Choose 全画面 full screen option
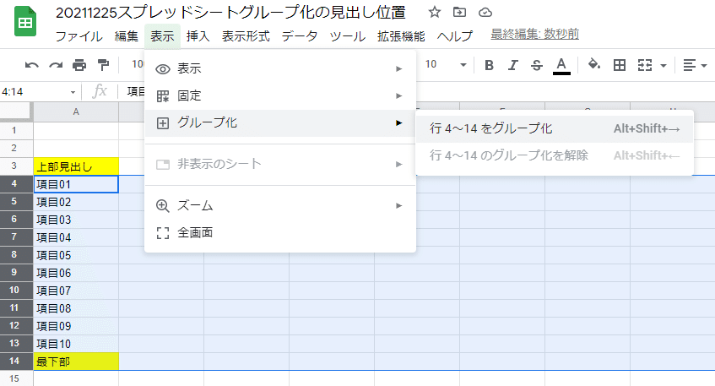Image resolution: width=715 pixels, height=386 pixels. click(x=280, y=232)
